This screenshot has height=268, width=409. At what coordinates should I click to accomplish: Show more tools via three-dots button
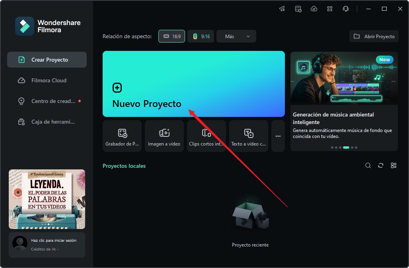click(x=278, y=136)
